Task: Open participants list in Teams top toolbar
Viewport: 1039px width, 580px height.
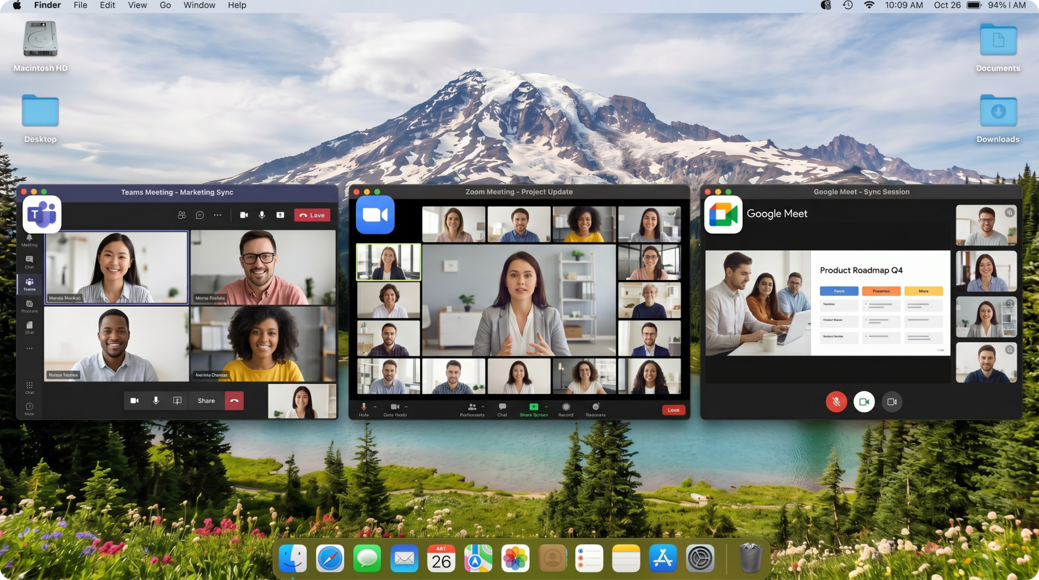Action: coord(182,215)
